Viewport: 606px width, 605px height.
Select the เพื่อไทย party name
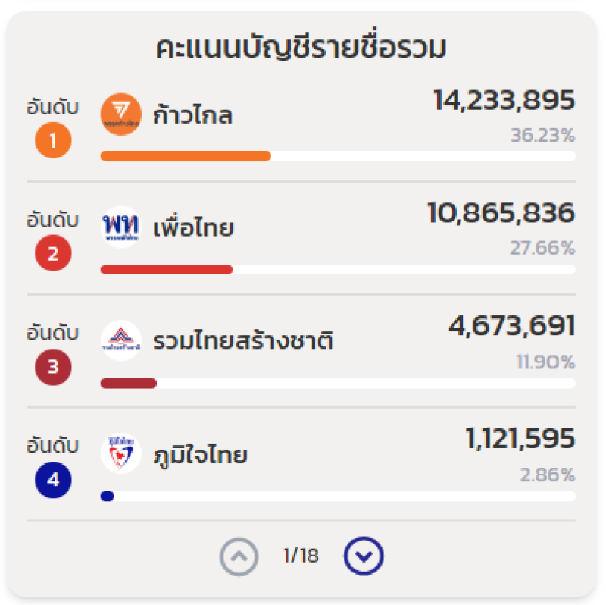[194, 226]
